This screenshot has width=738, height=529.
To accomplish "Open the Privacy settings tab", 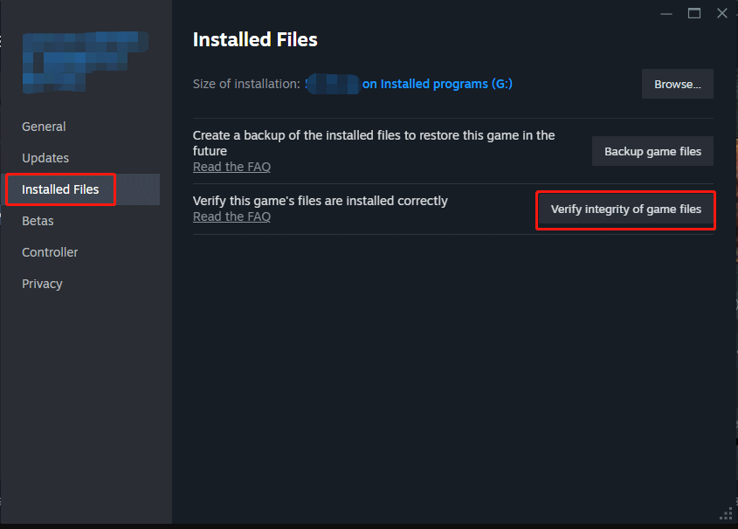I will [42, 283].
